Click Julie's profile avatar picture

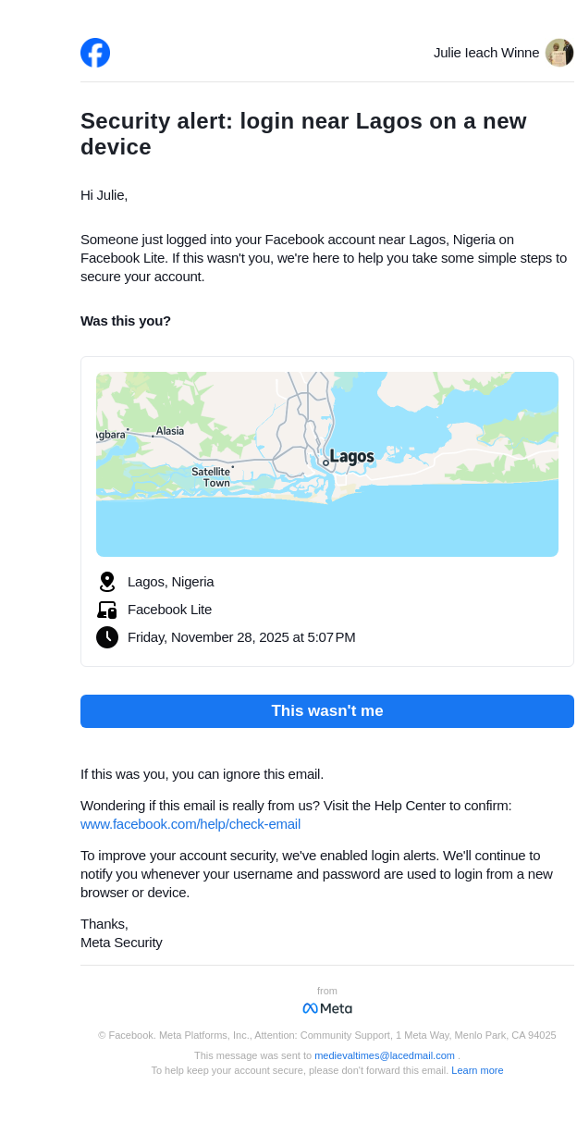(559, 53)
